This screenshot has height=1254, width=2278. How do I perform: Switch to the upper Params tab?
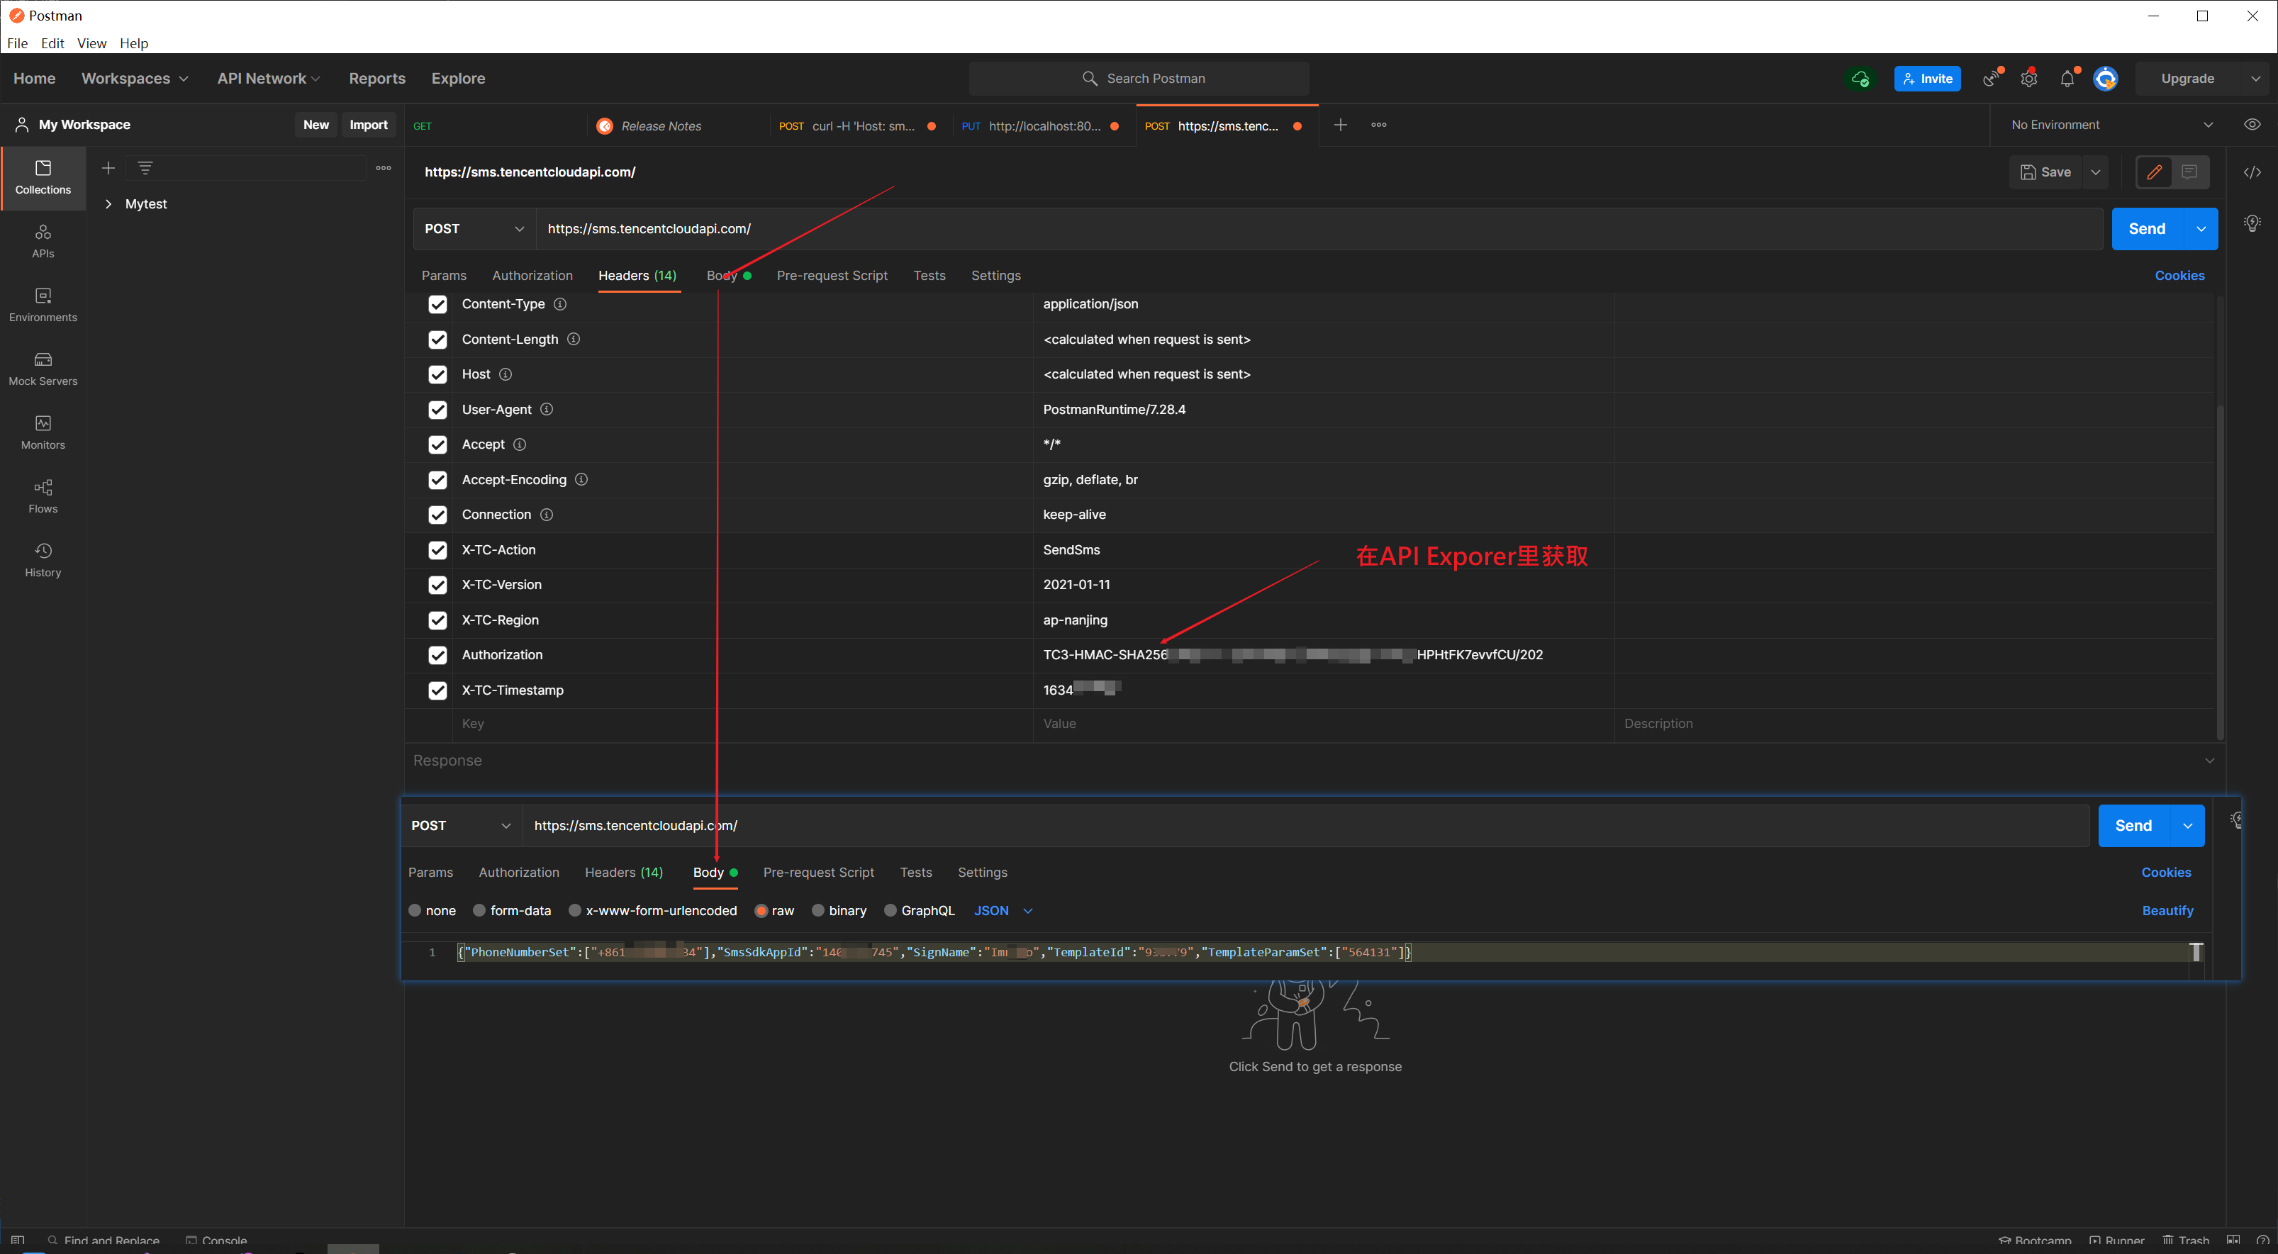coord(443,276)
